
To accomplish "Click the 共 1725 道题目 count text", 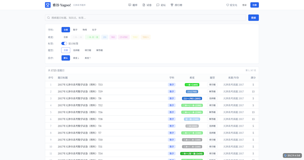I will pos(56,70).
